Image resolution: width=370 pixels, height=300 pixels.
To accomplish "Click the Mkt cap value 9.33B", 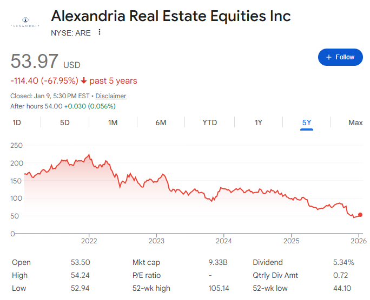I will pyautogui.click(x=219, y=262).
